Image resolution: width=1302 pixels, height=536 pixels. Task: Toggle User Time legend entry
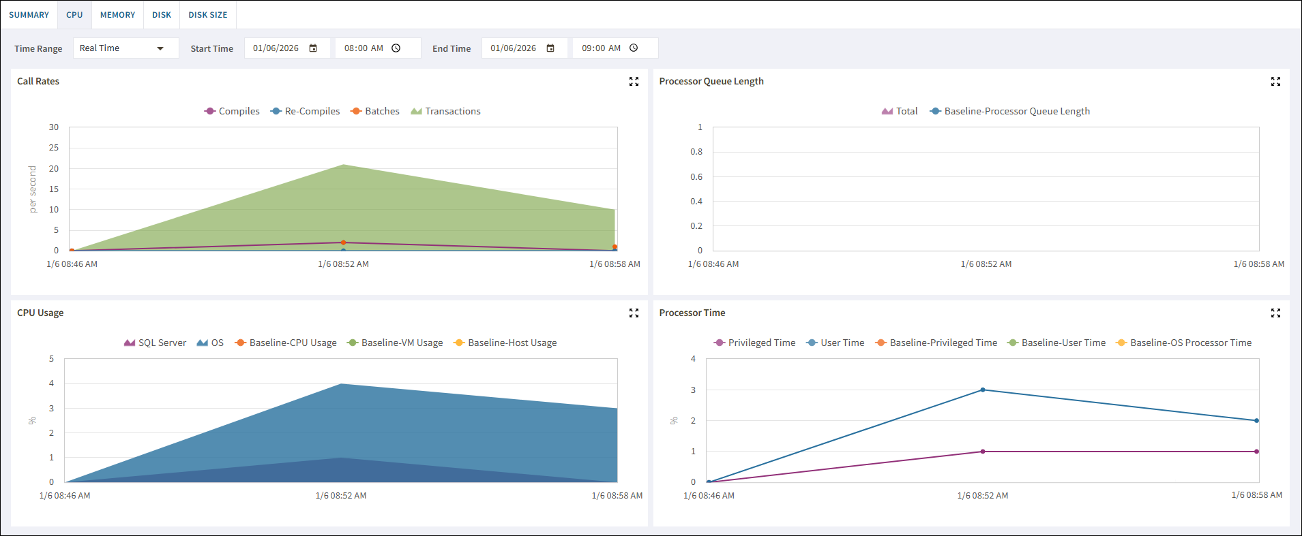tap(835, 343)
